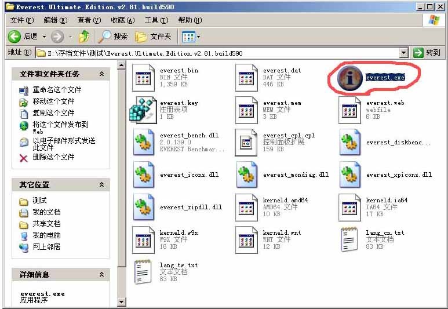Viewport: 448px width, 309px height.
Task: Click the everest.exe file name label
Action: pyautogui.click(x=385, y=78)
